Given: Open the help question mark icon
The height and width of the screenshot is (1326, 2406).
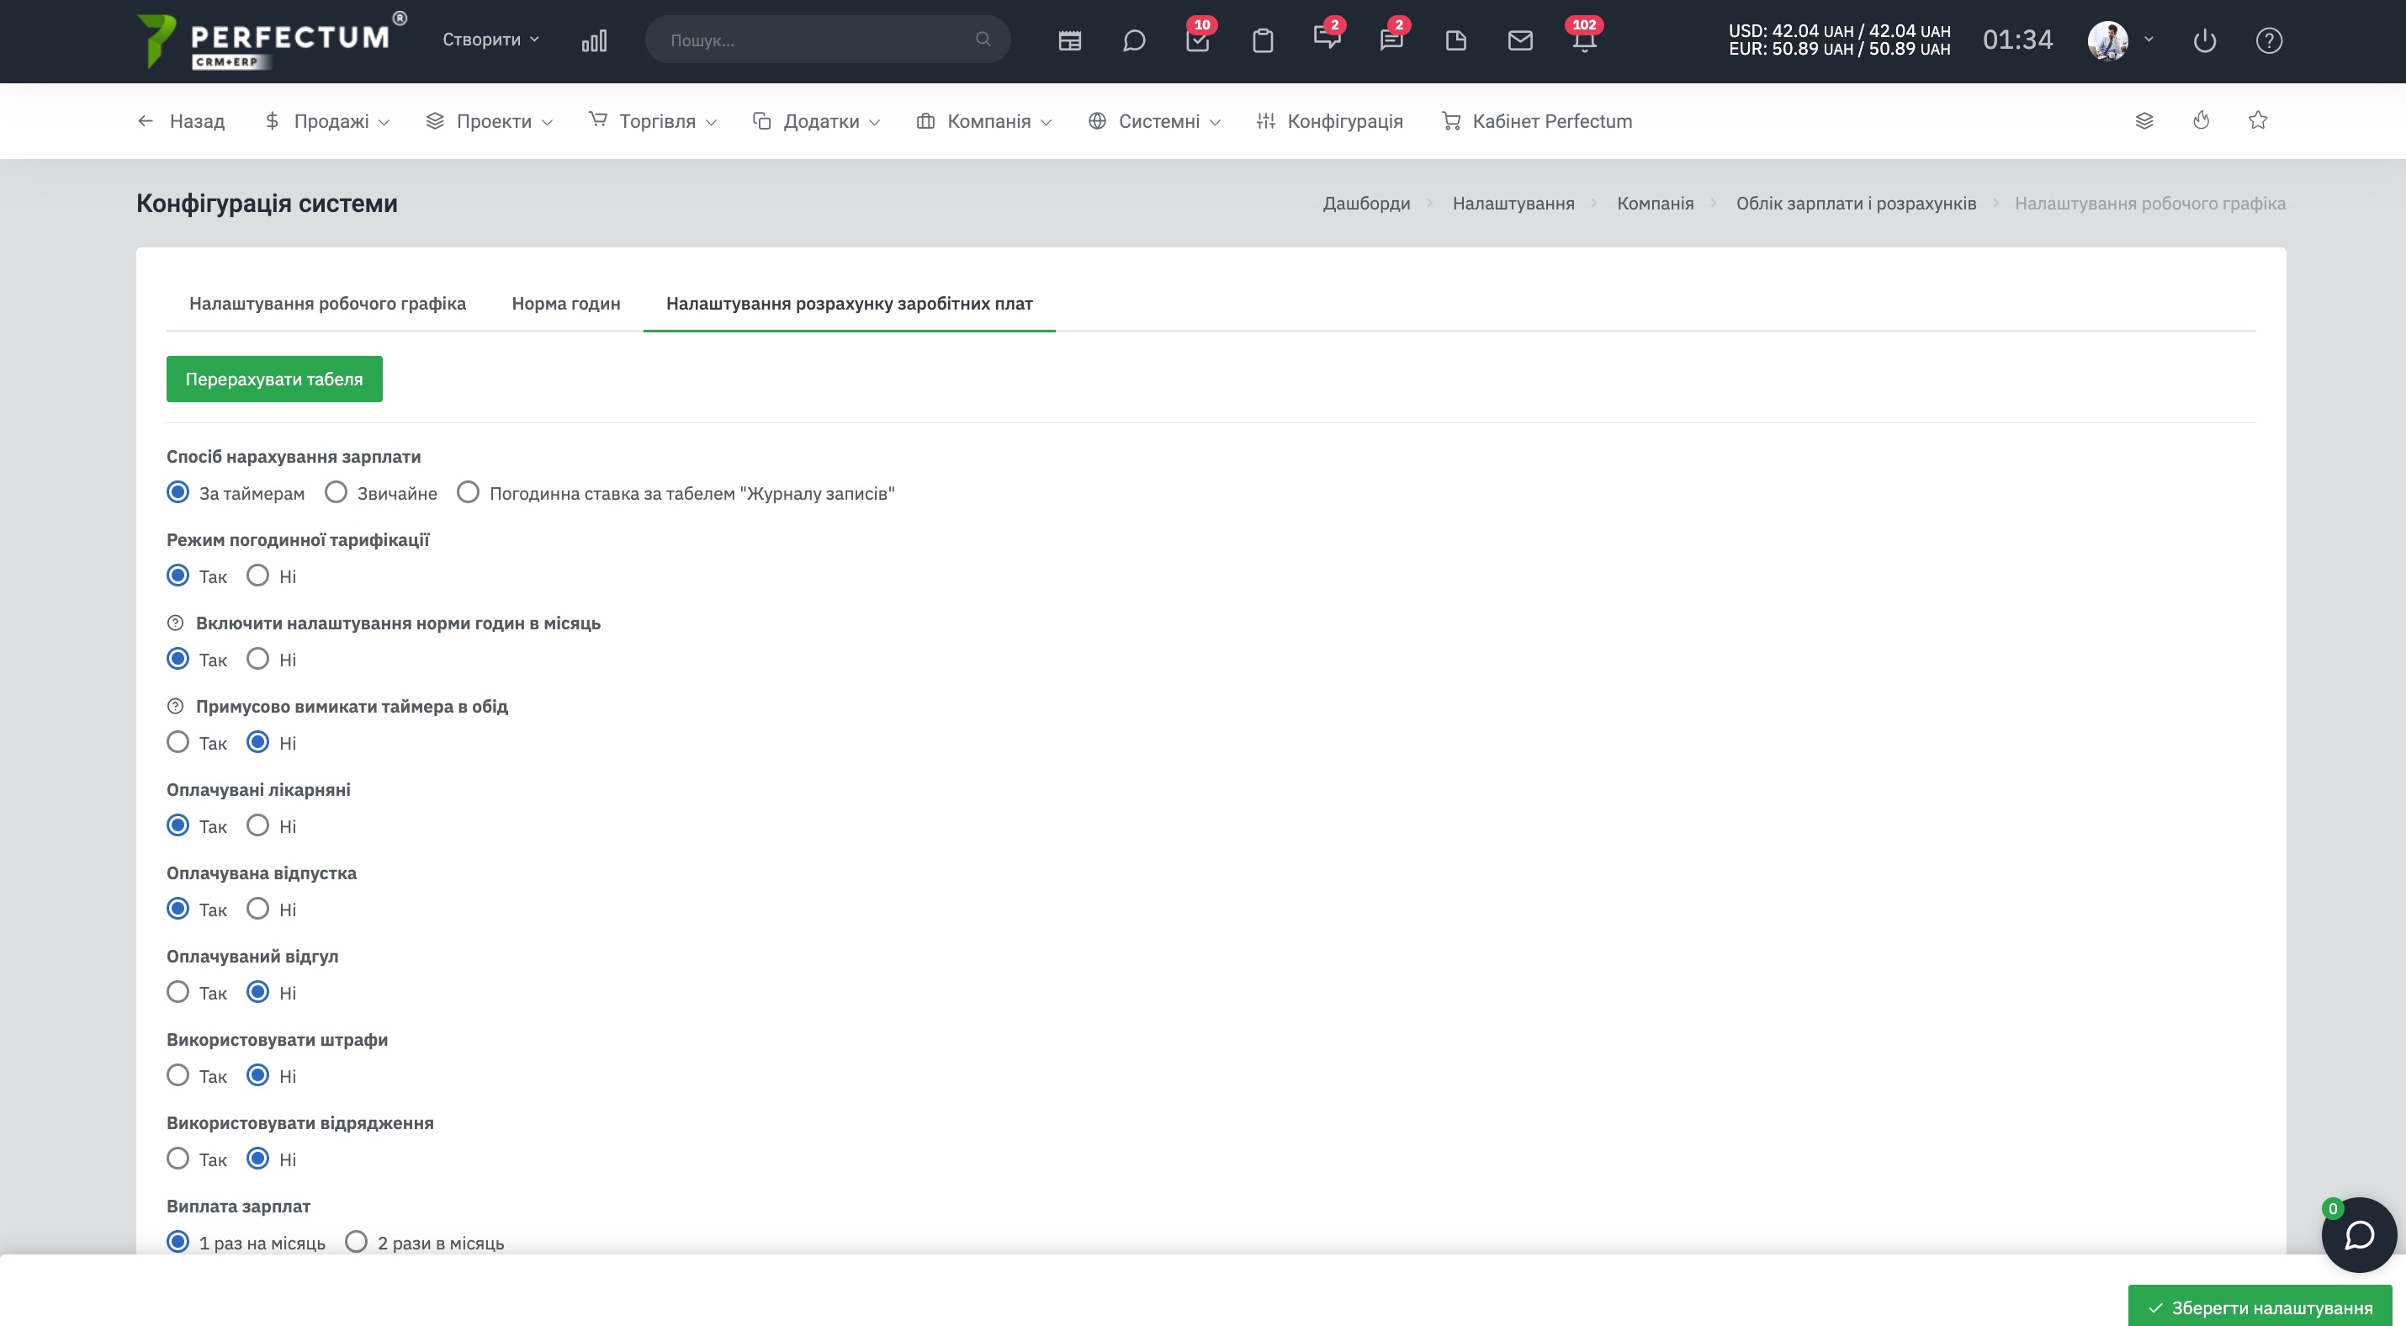Looking at the screenshot, I should coord(2269,40).
